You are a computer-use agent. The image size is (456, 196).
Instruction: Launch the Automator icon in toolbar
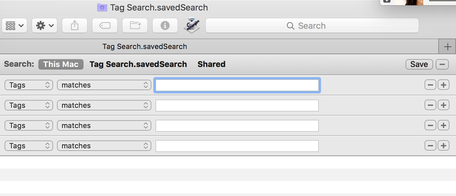click(192, 25)
